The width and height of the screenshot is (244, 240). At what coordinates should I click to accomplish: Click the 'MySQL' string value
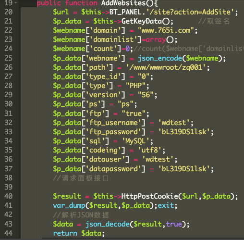tap(135, 141)
